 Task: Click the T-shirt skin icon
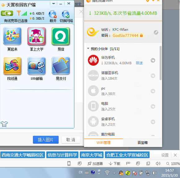click(4, 124)
